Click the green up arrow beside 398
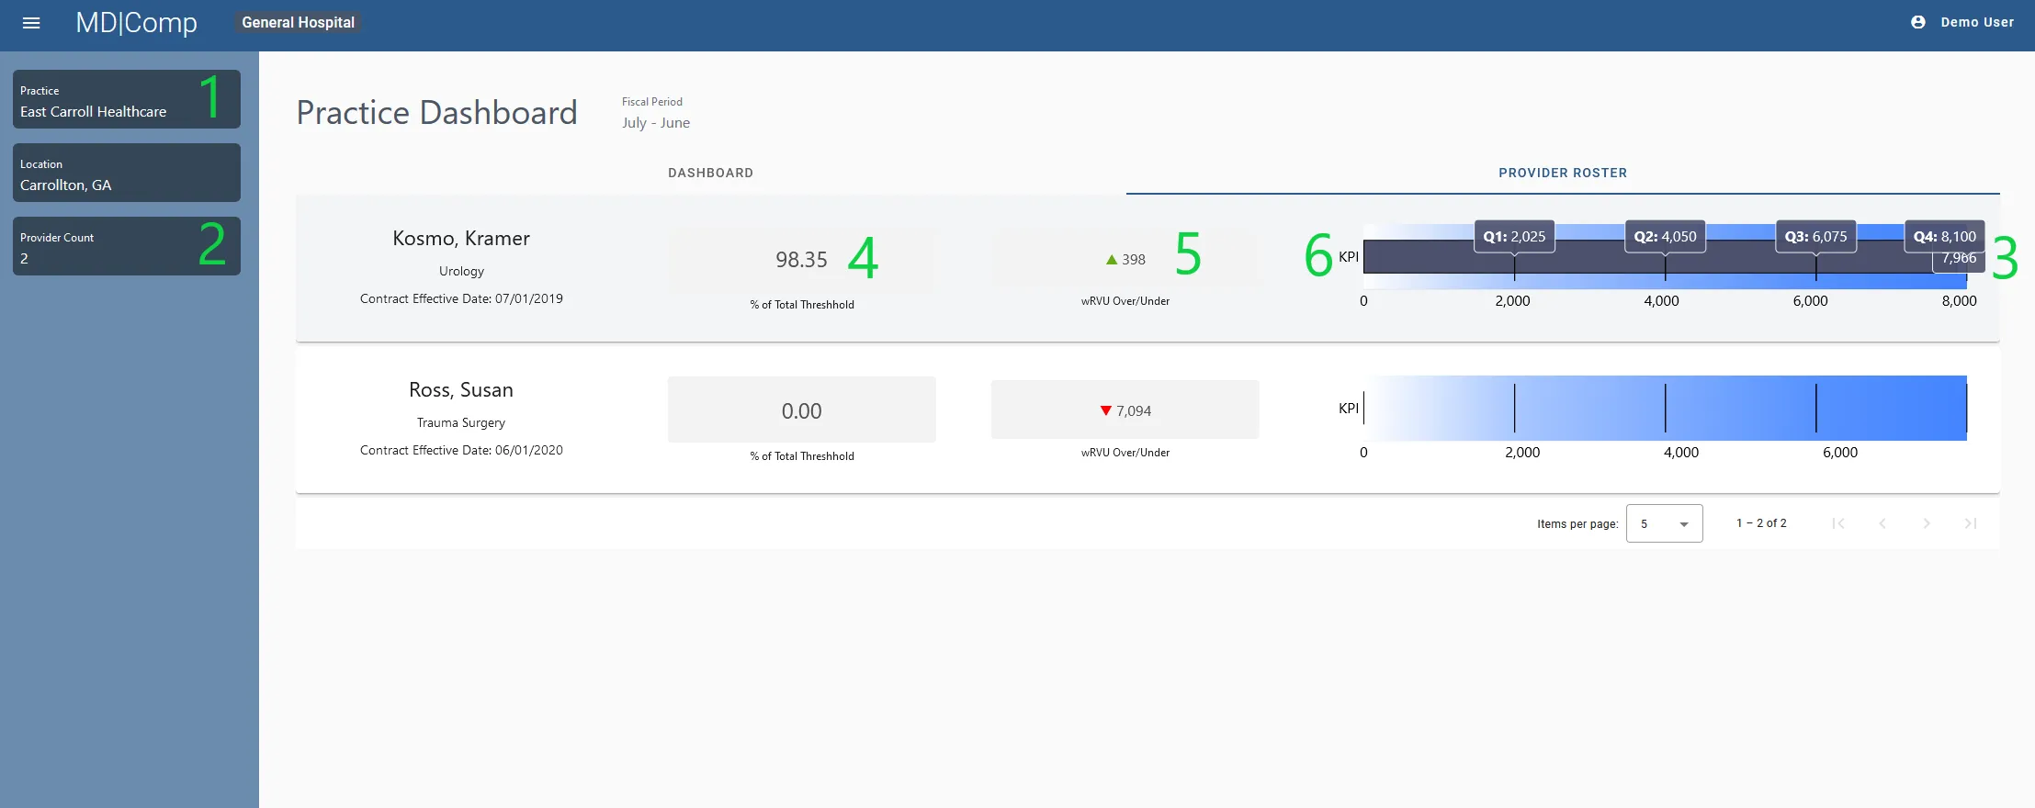This screenshot has height=808, width=2035. click(x=1112, y=260)
